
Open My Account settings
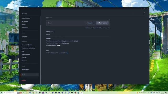25,21
